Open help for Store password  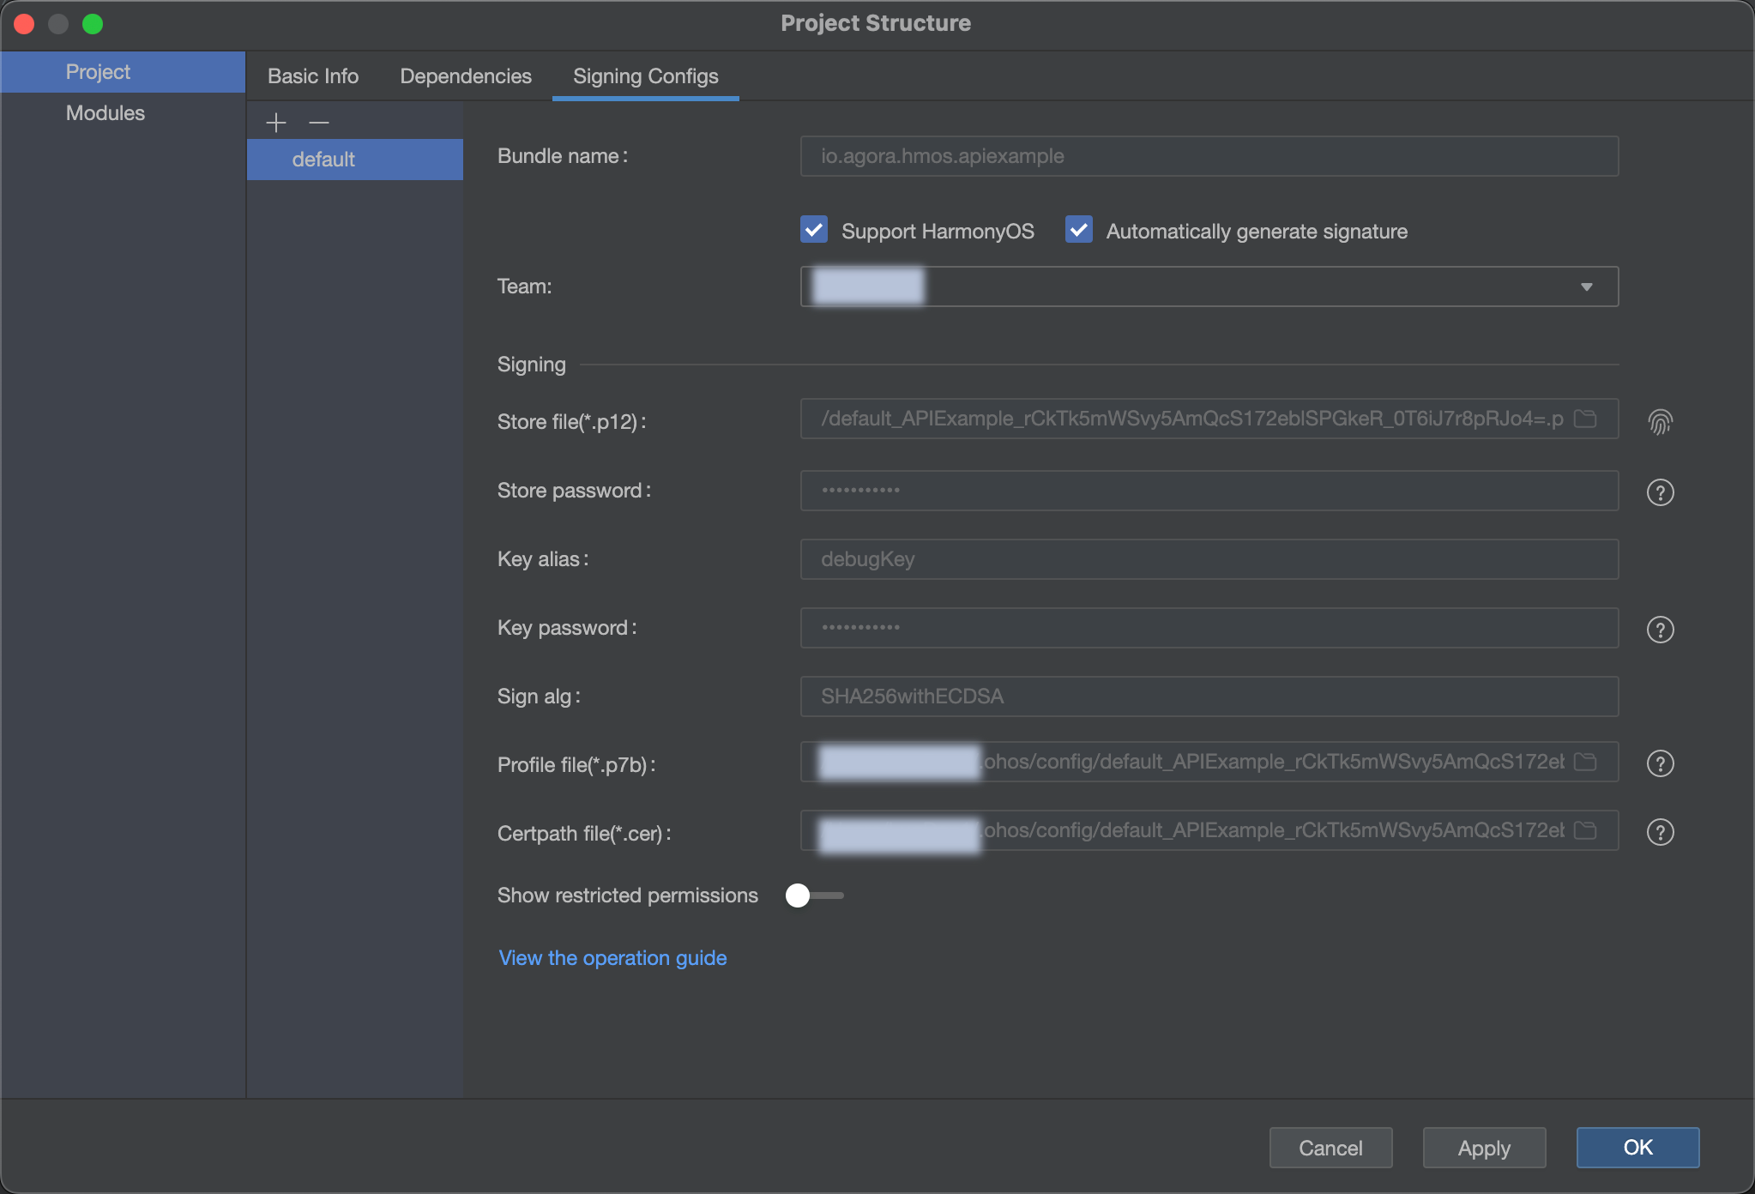tap(1661, 492)
